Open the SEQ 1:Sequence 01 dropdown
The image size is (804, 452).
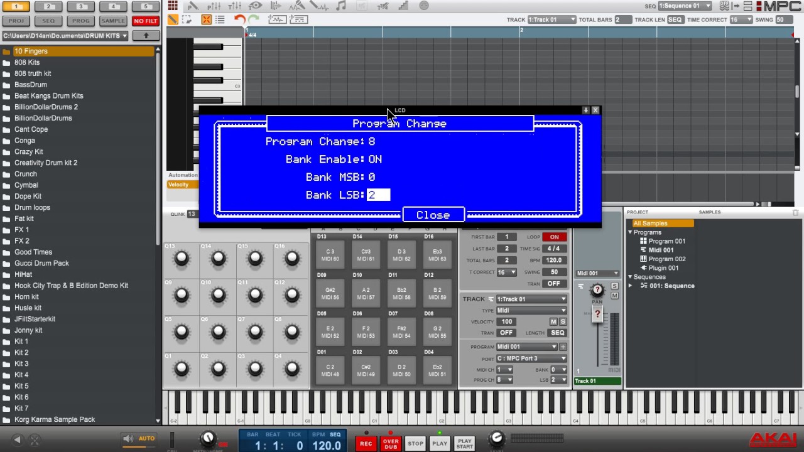(685, 6)
